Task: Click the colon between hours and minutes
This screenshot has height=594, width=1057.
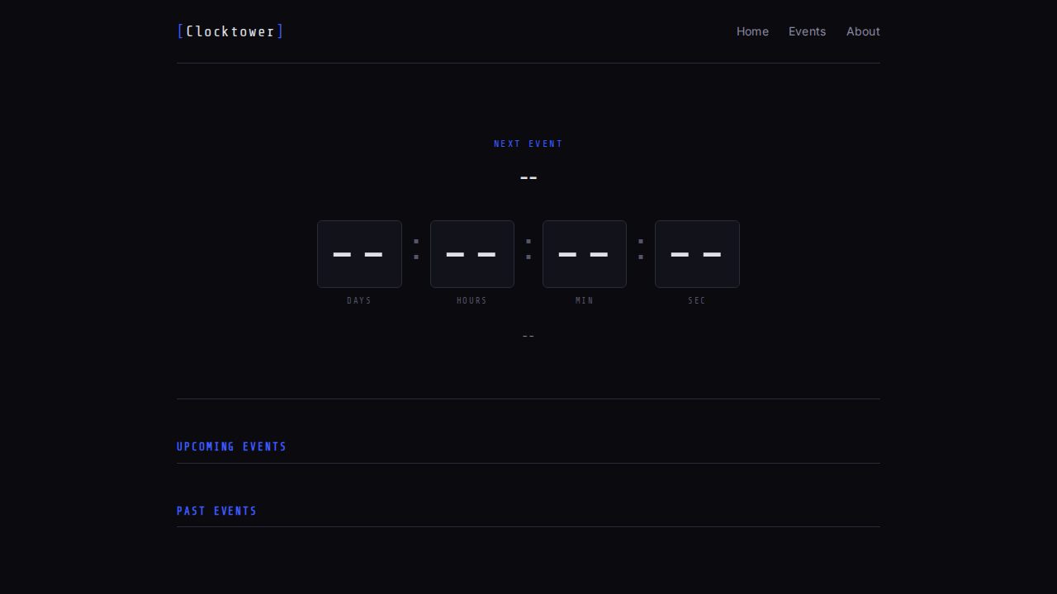Action: pyautogui.click(x=528, y=249)
